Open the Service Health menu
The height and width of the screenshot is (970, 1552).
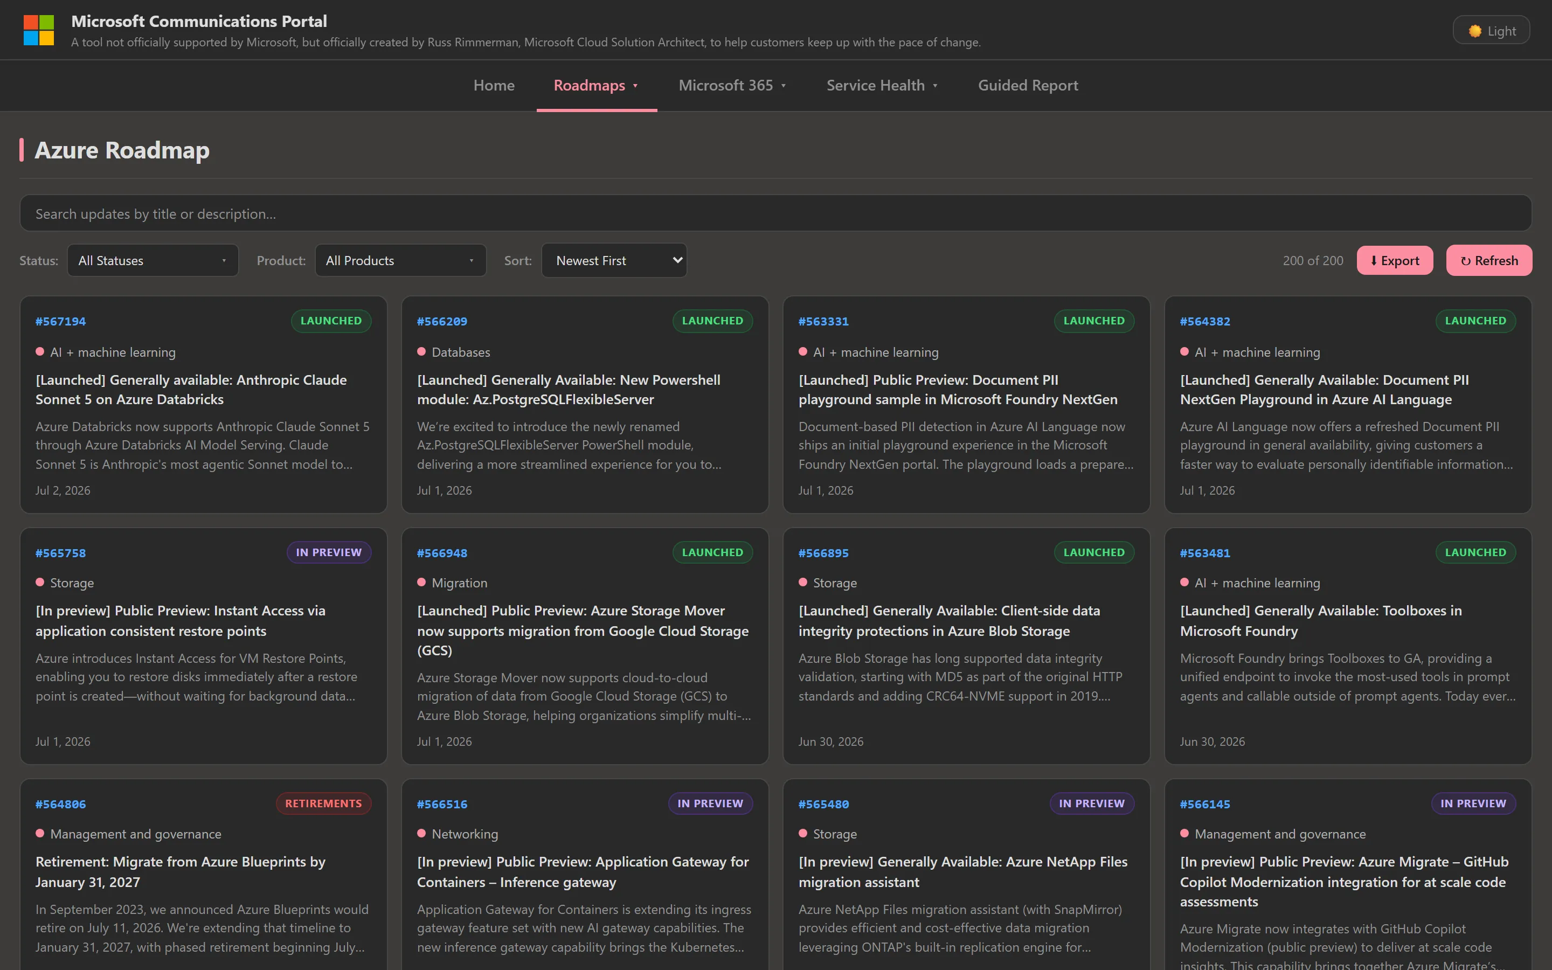[882, 85]
